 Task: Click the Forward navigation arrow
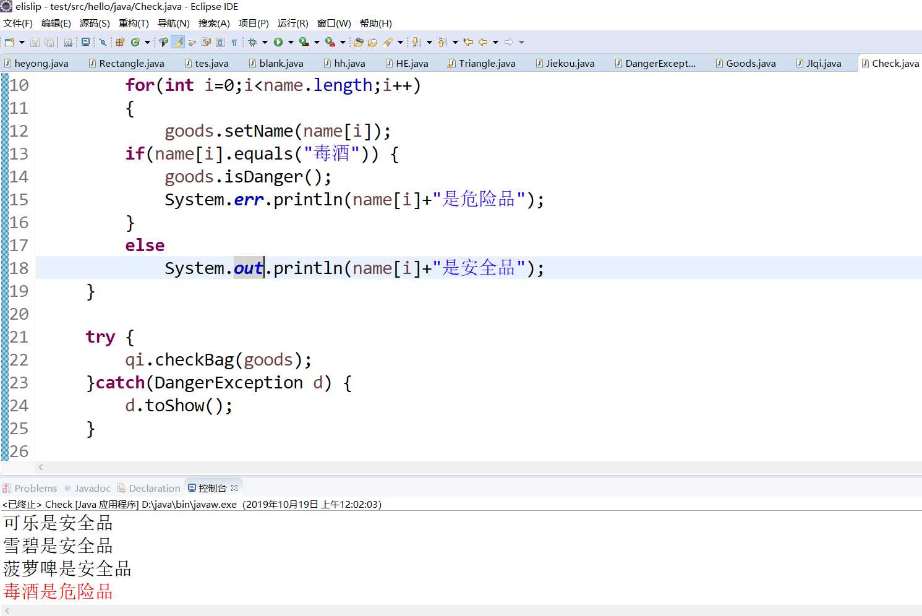coord(509,42)
